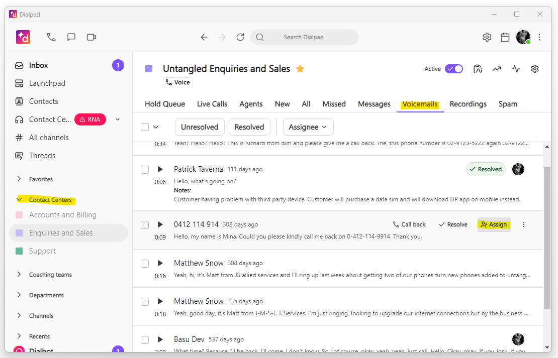Open the Recordings tab

468,104
